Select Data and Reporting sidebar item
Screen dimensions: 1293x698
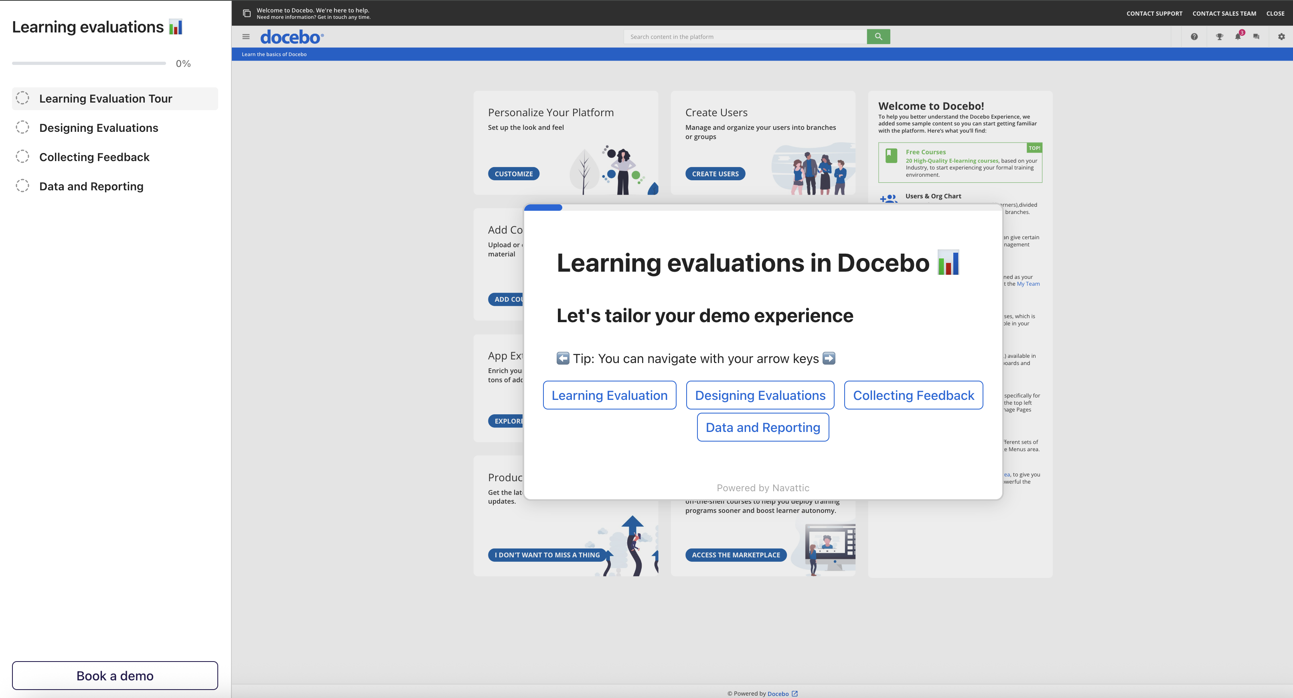tap(91, 186)
